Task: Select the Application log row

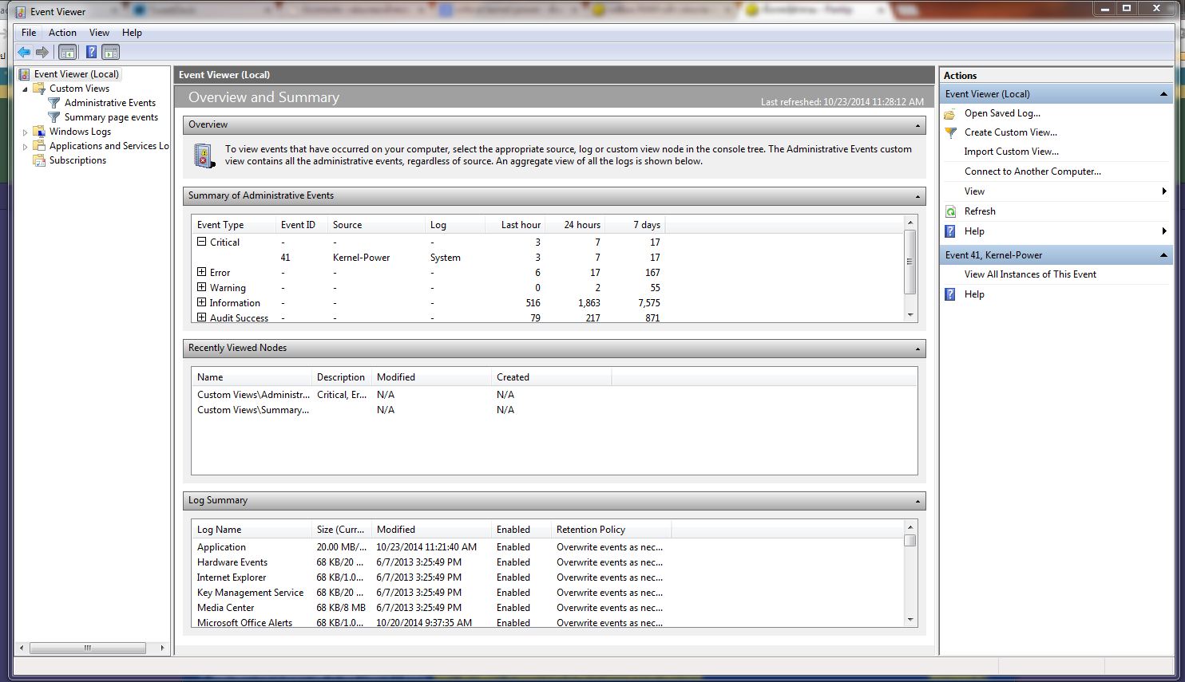Action: [x=549, y=547]
